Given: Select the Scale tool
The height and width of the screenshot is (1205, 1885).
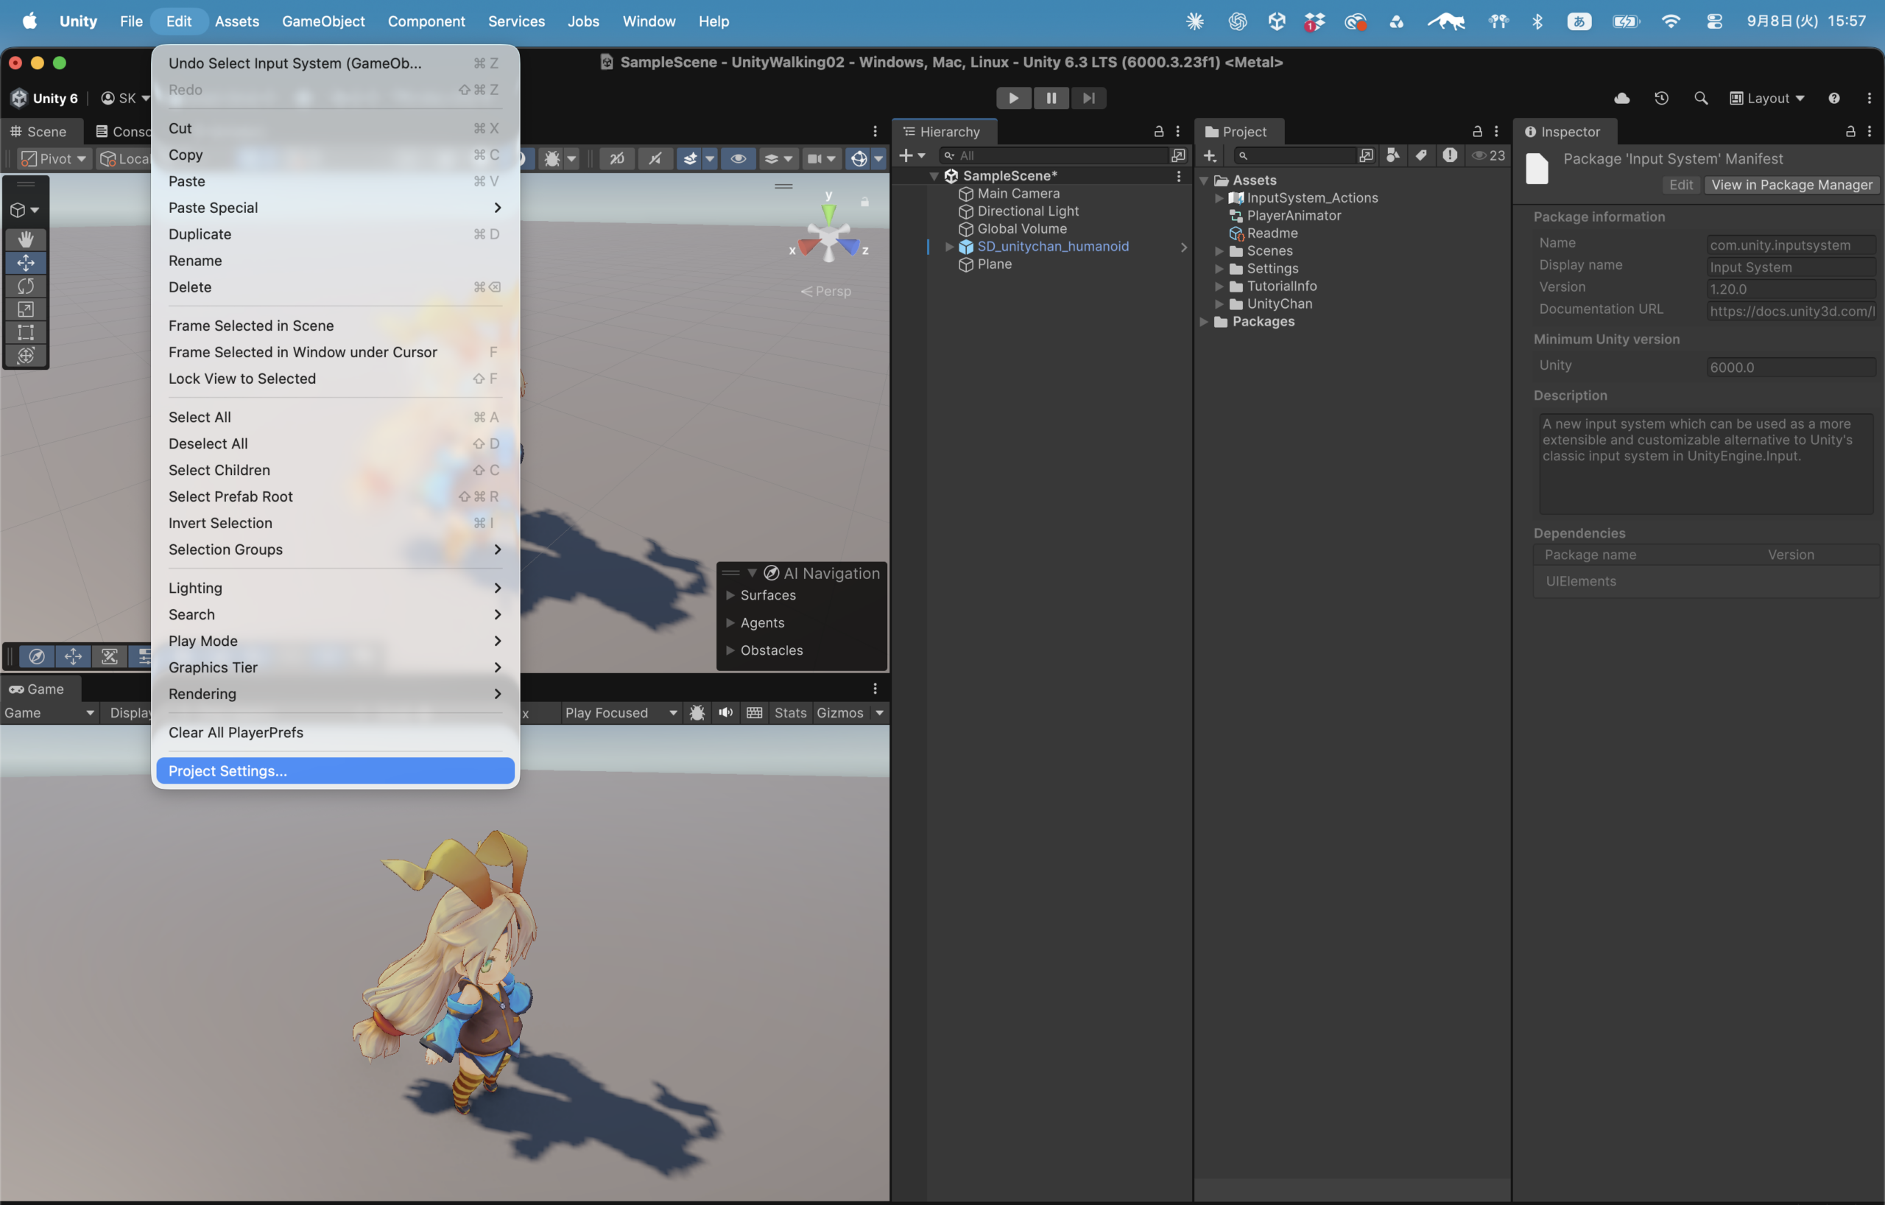Looking at the screenshot, I should pos(26,309).
